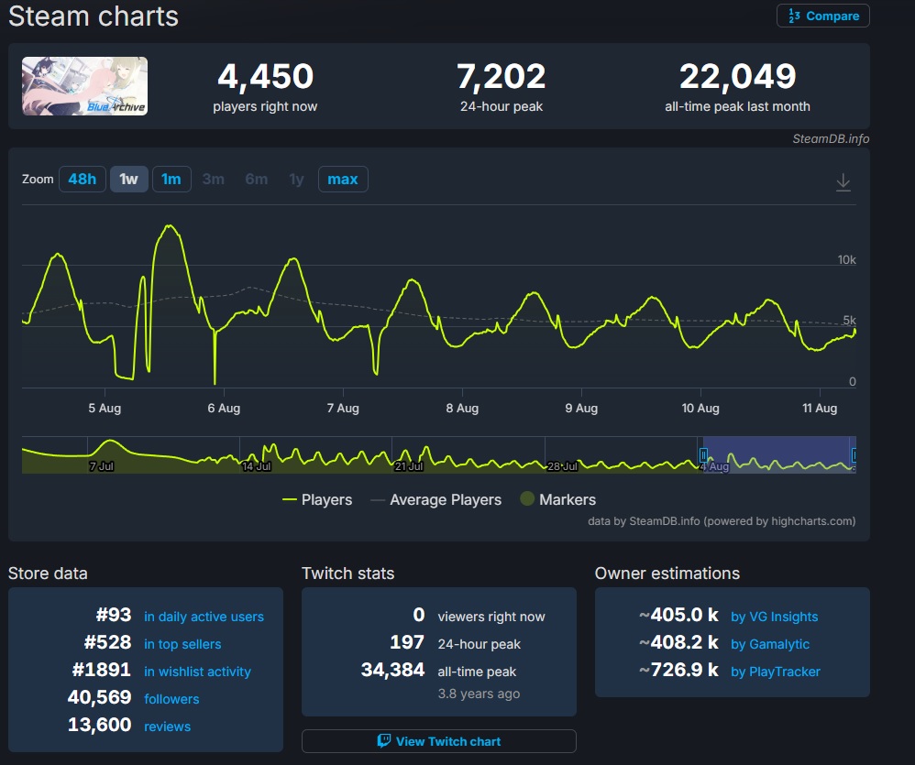
Task: Click the 5 Aug axis label
Action: [105, 409]
